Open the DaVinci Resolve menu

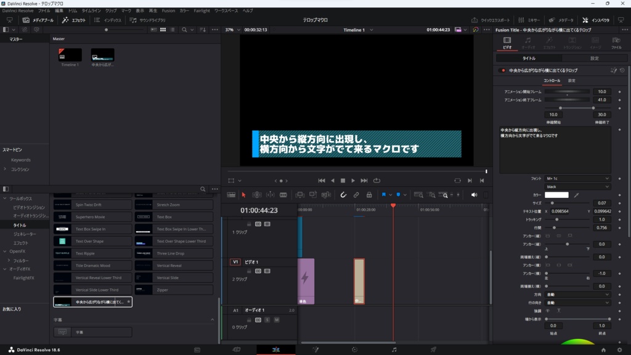coord(18,11)
